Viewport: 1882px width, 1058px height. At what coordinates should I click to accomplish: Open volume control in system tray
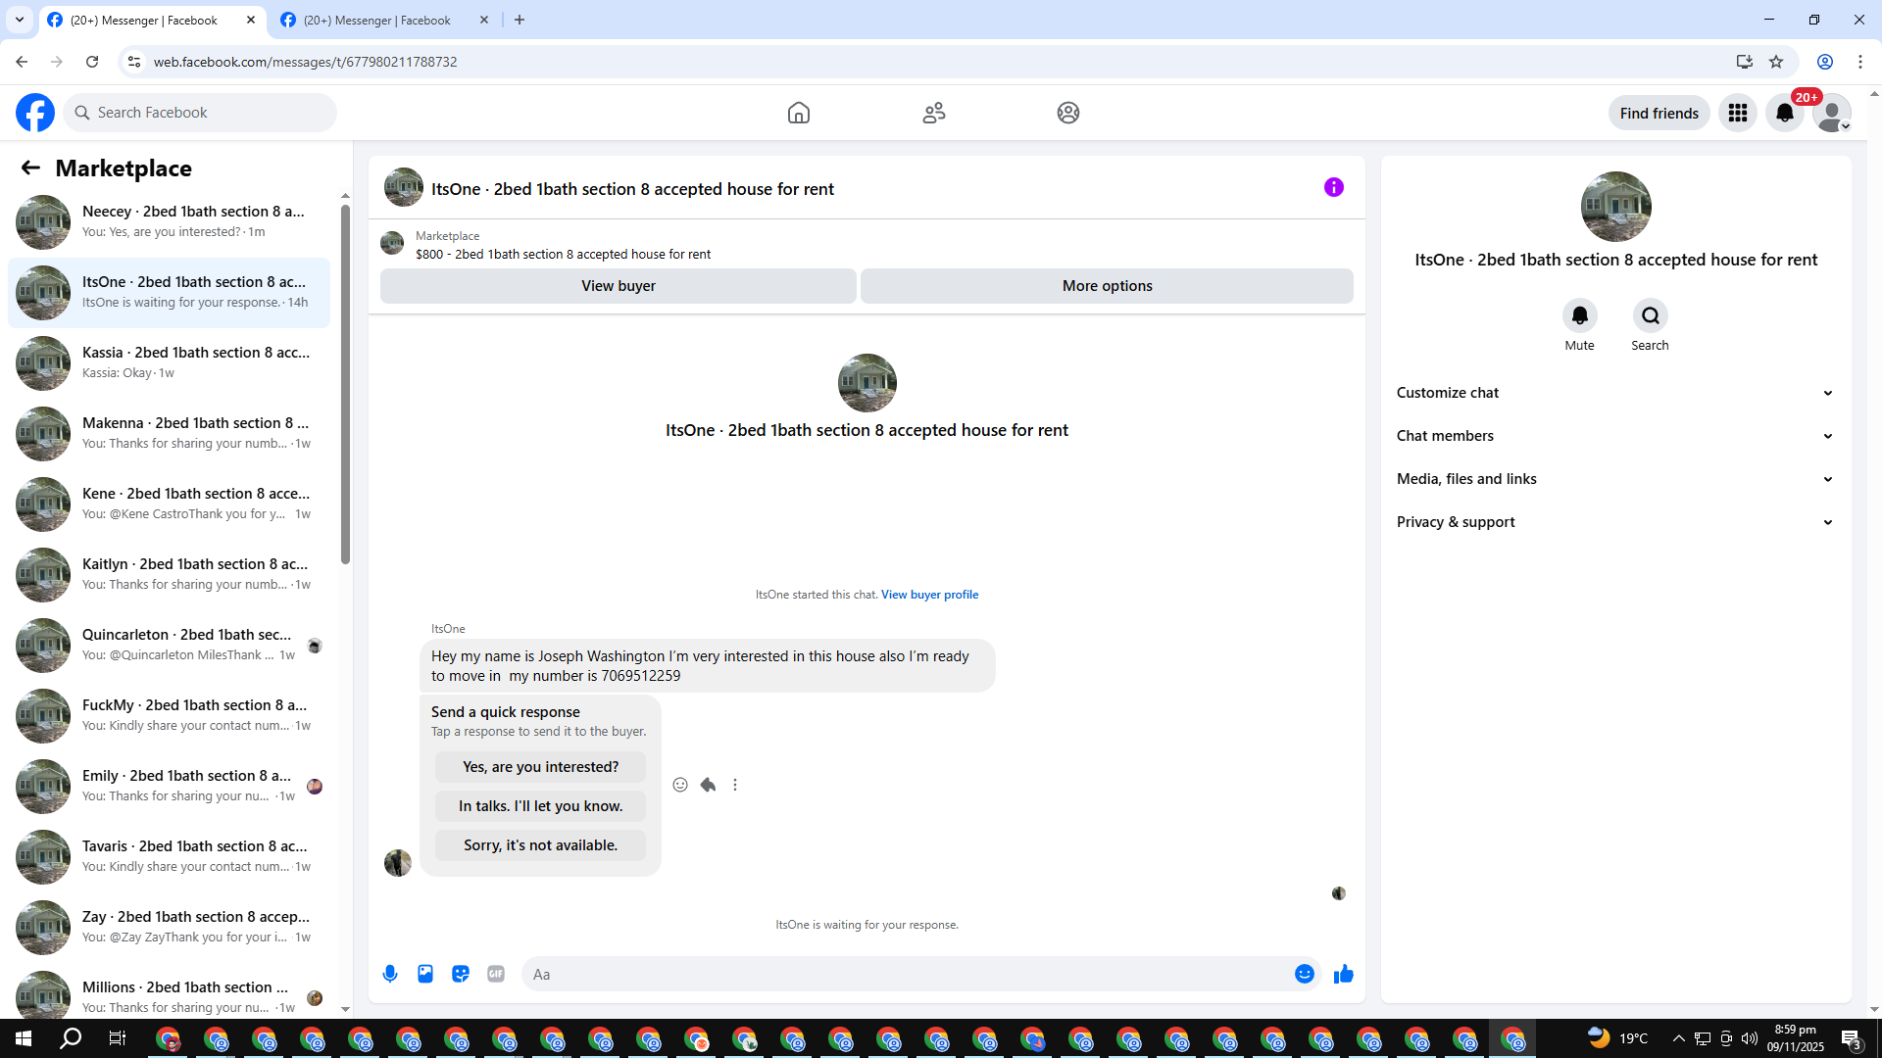pos(1750,1038)
